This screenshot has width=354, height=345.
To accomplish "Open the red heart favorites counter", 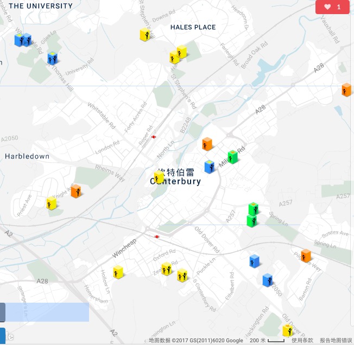I will [332, 7].
